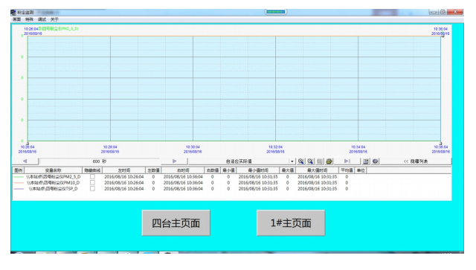
Task: Click right time 10:36:04 in PM10_D row
Action: click(183, 182)
